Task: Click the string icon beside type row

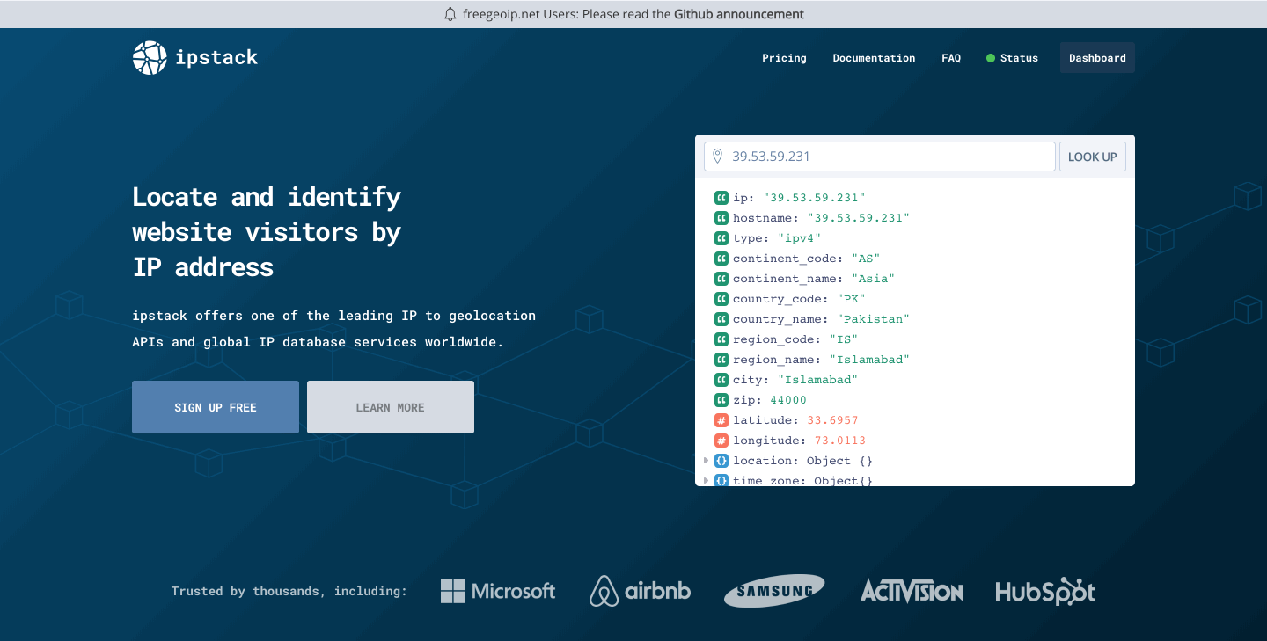Action: (x=721, y=238)
